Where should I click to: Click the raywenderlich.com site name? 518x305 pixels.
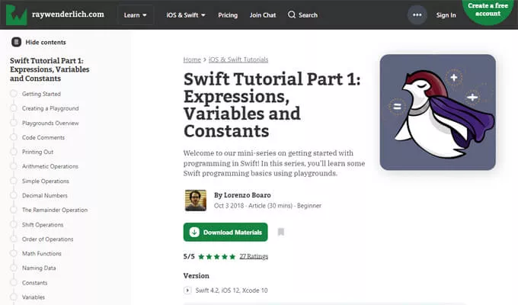click(68, 14)
